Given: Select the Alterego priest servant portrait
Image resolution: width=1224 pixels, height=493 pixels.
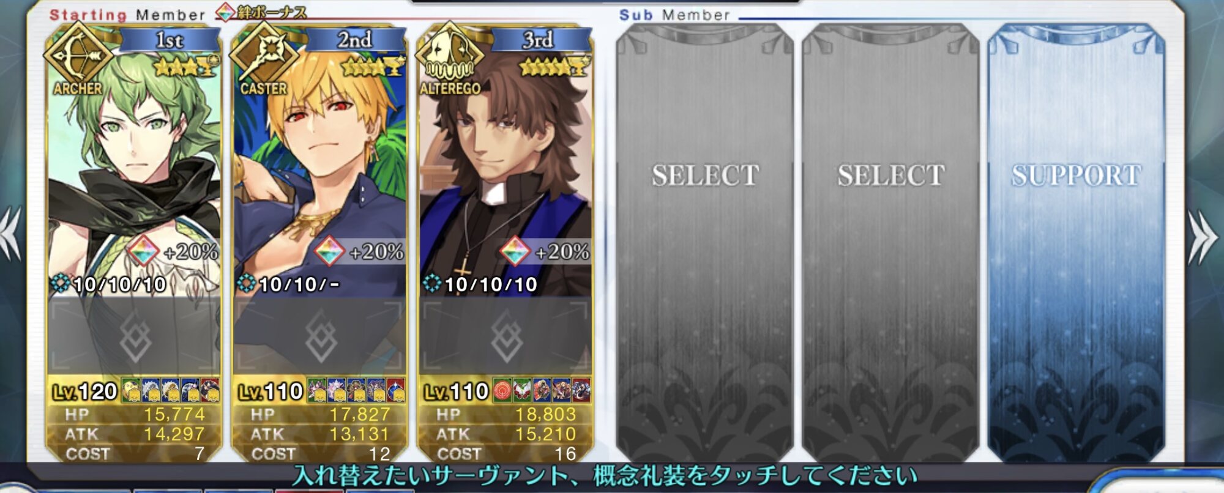Looking at the screenshot, I should (506, 171).
